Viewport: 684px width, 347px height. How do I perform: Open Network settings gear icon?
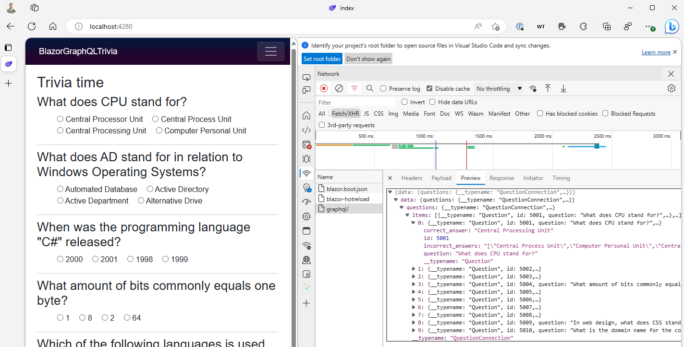671,88
